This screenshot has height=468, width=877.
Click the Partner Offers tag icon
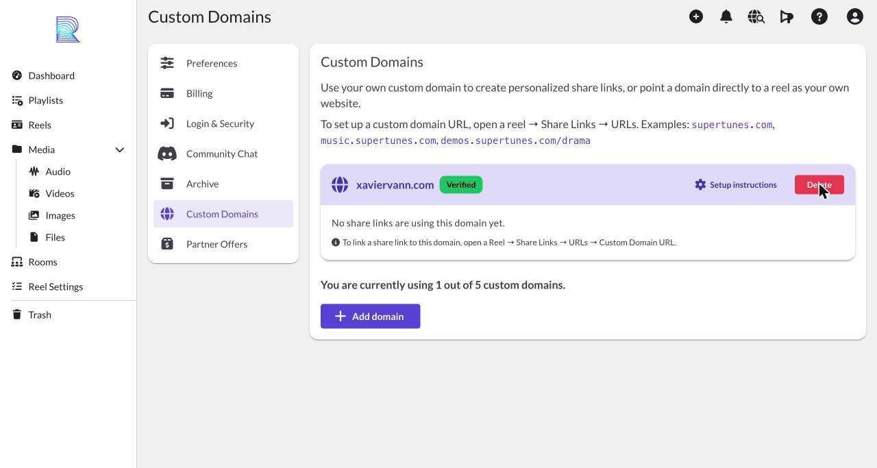pyautogui.click(x=167, y=244)
